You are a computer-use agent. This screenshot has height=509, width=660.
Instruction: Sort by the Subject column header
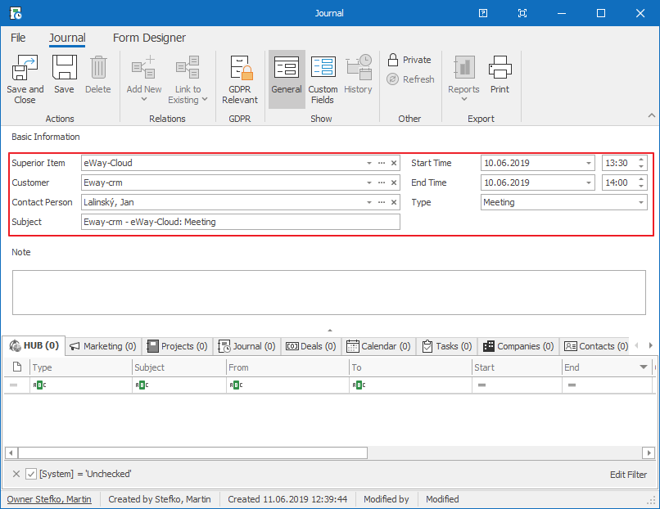click(179, 367)
